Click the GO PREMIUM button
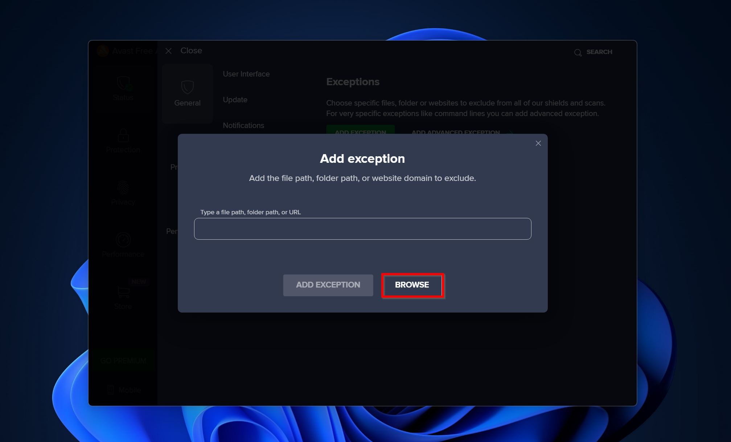 point(123,361)
